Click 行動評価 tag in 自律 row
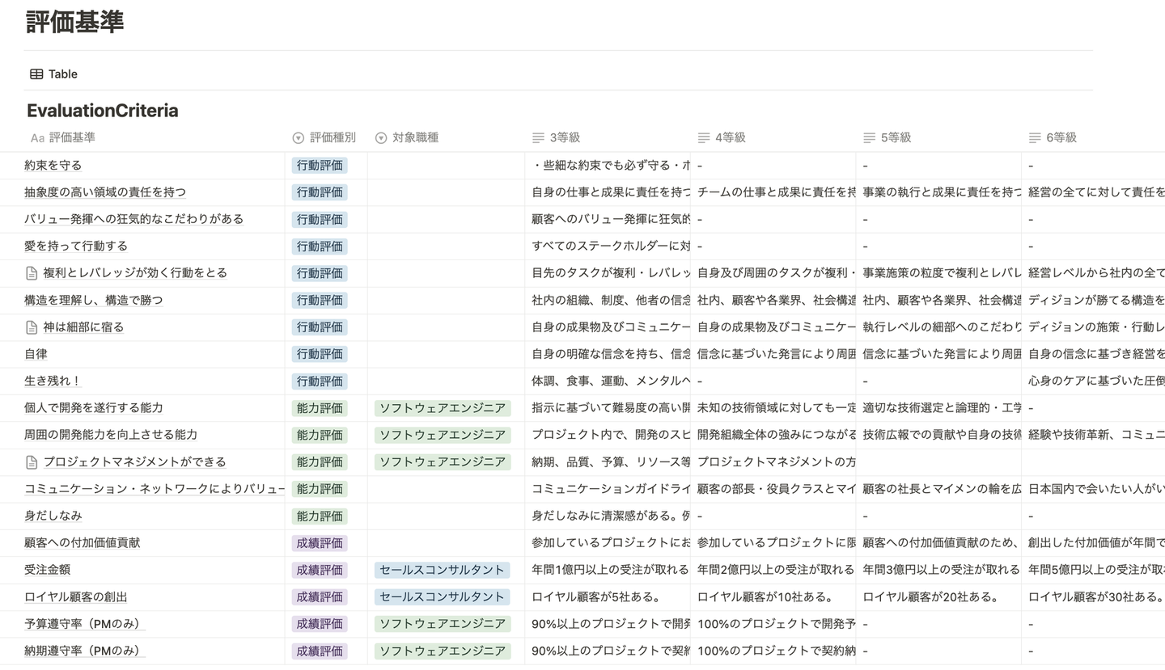 [x=320, y=354]
